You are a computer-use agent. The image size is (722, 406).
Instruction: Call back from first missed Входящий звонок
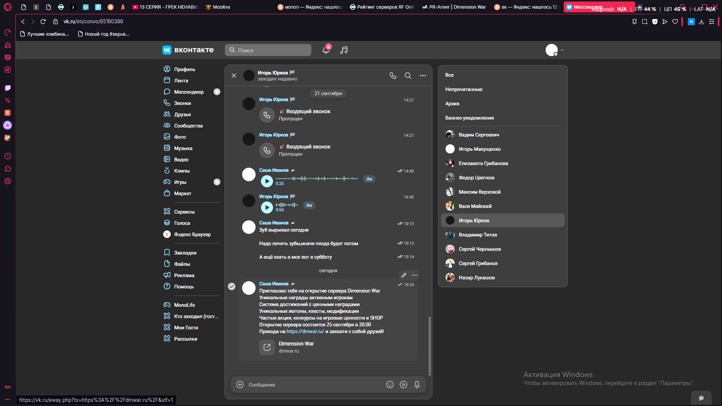tap(267, 115)
